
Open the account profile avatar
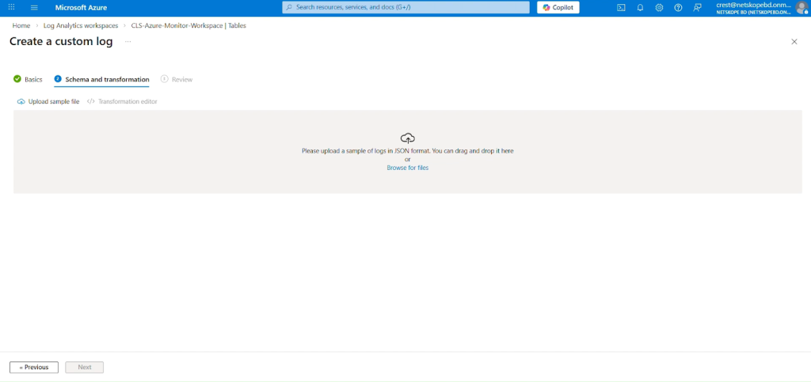pos(801,7)
